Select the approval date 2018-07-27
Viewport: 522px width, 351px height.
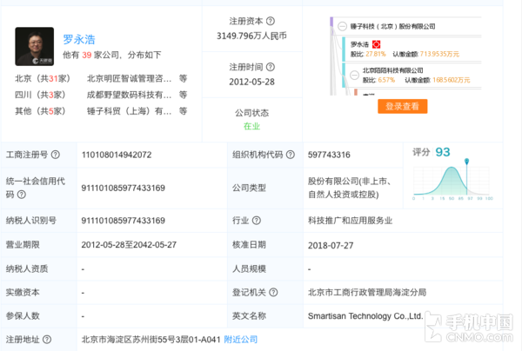[331, 245]
